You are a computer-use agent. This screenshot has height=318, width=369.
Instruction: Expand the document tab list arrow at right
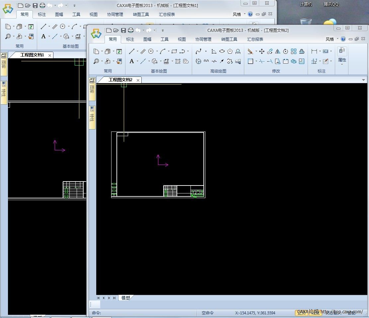click(x=363, y=80)
